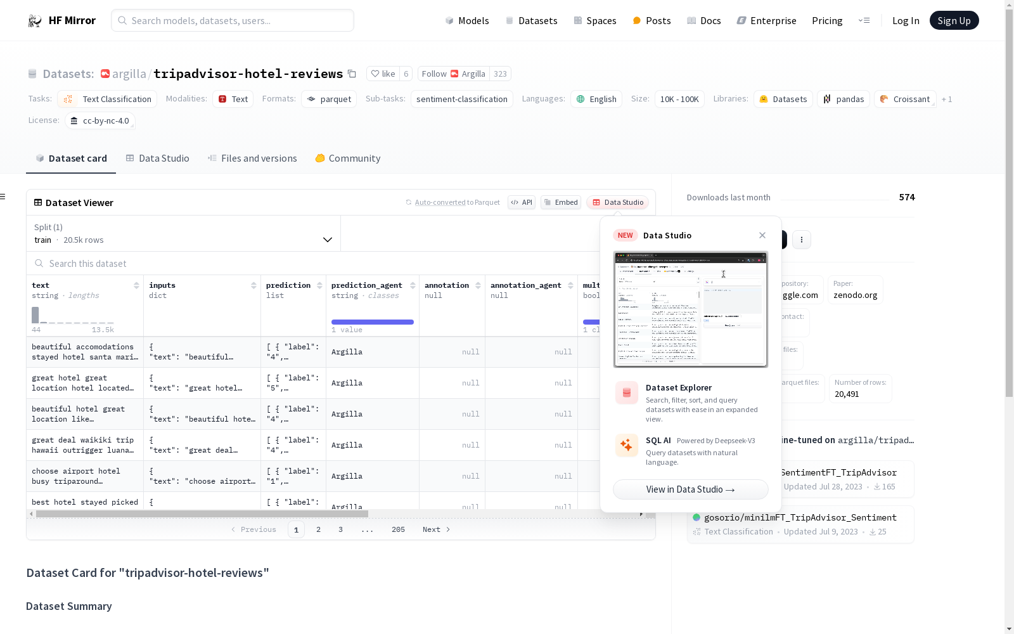Select the parquet format tag
Image resolution: width=1014 pixels, height=634 pixels.
click(x=329, y=100)
